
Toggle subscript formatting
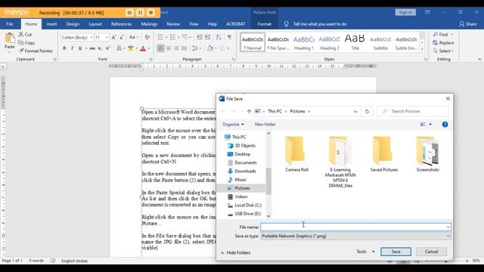pos(100,48)
